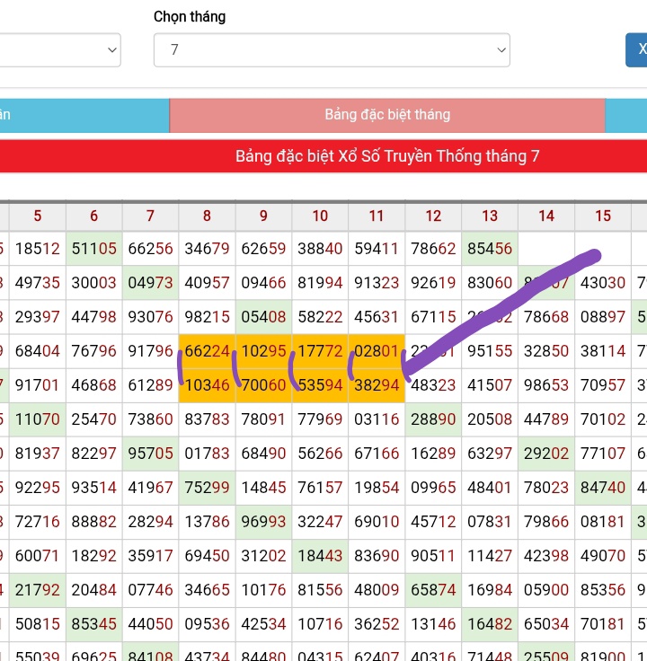
Task: Click column header 15
Action: [x=603, y=216]
